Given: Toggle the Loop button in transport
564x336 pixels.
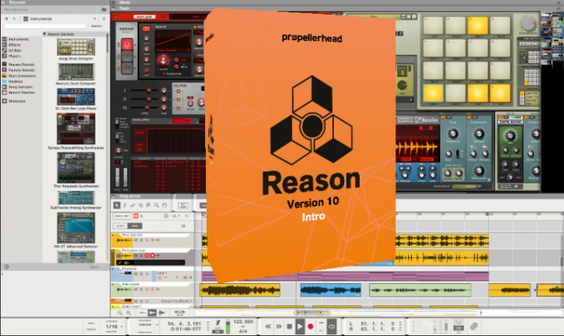Looking at the screenshot, I should point(332,326).
